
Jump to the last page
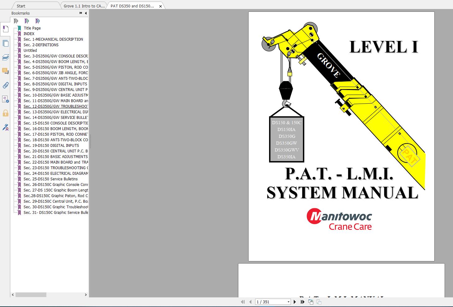[302, 302]
